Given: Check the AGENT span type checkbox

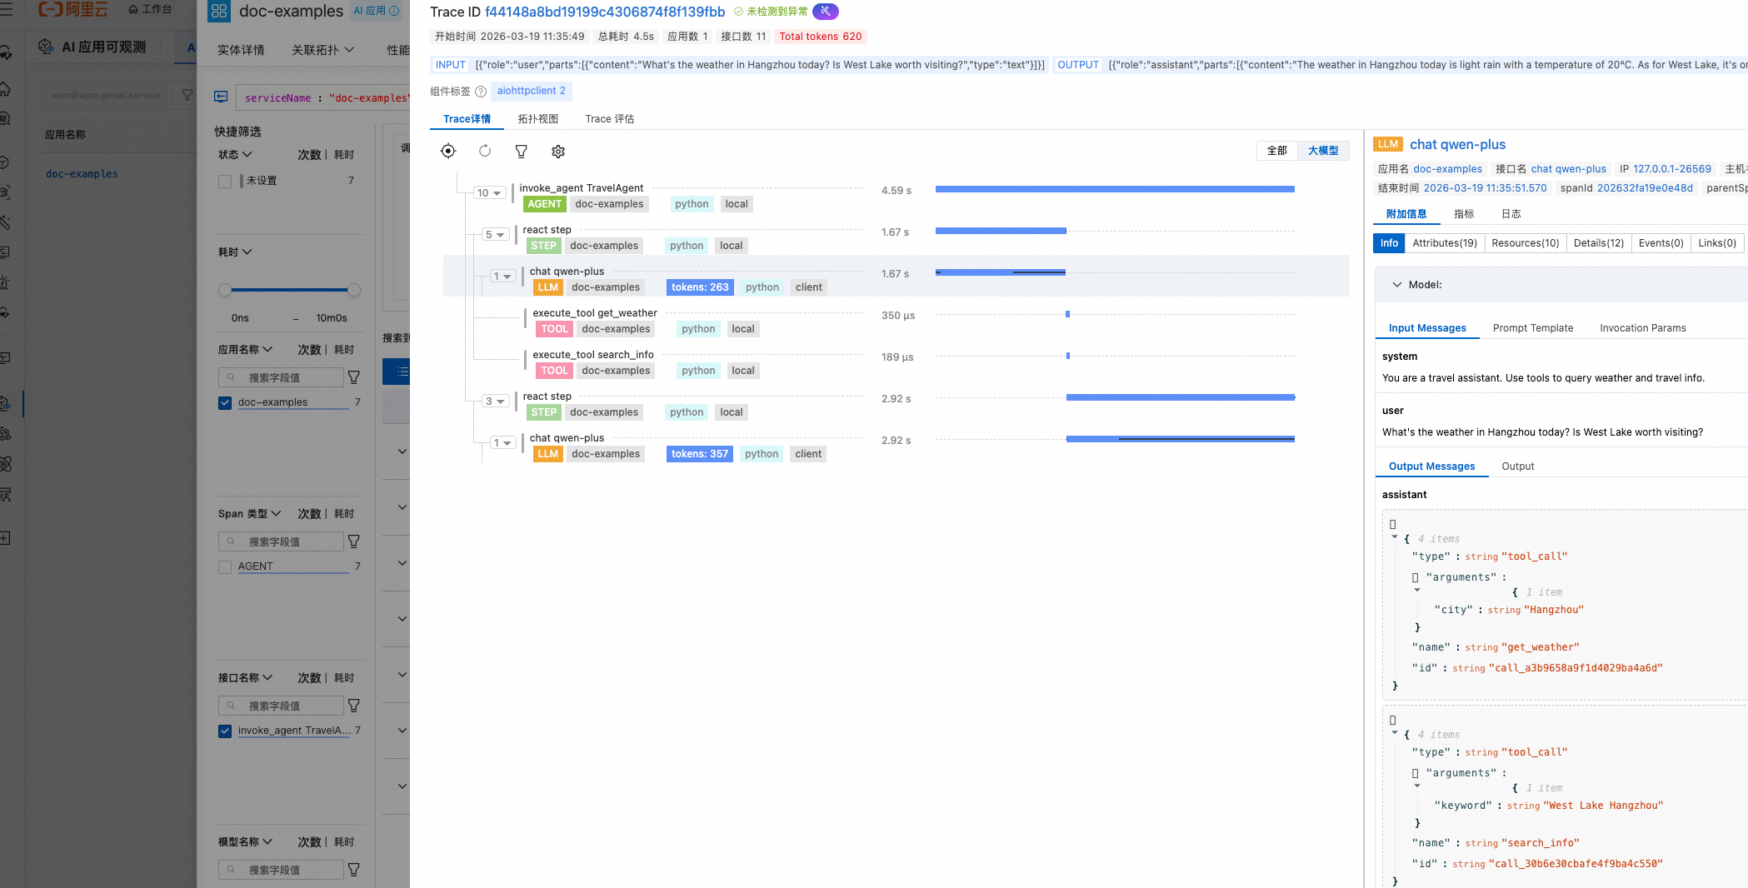Looking at the screenshot, I should [x=225, y=566].
